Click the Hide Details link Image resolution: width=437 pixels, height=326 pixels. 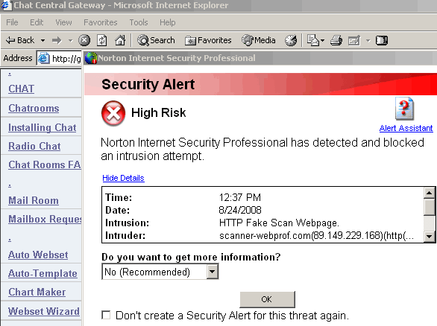(x=123, y=178)
